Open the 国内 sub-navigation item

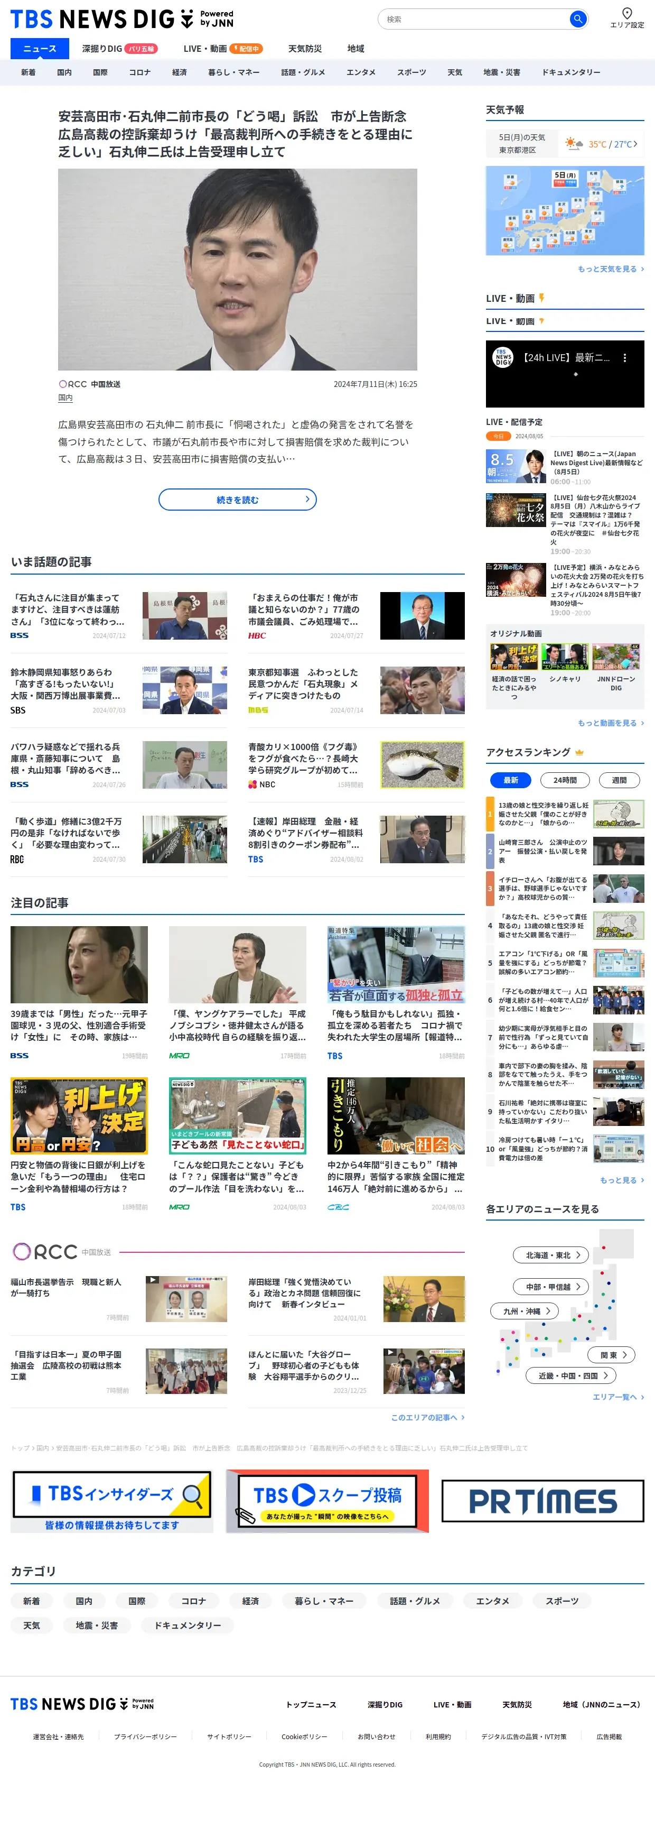pos(64,72)
